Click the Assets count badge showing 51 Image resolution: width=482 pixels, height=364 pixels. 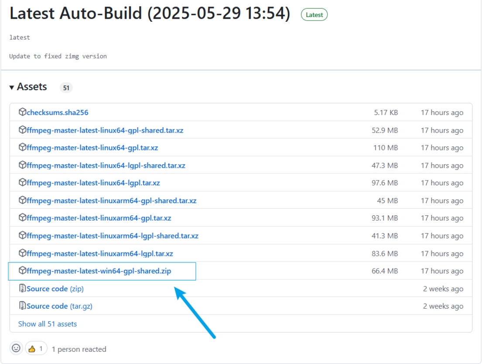(x=66, y=88)
